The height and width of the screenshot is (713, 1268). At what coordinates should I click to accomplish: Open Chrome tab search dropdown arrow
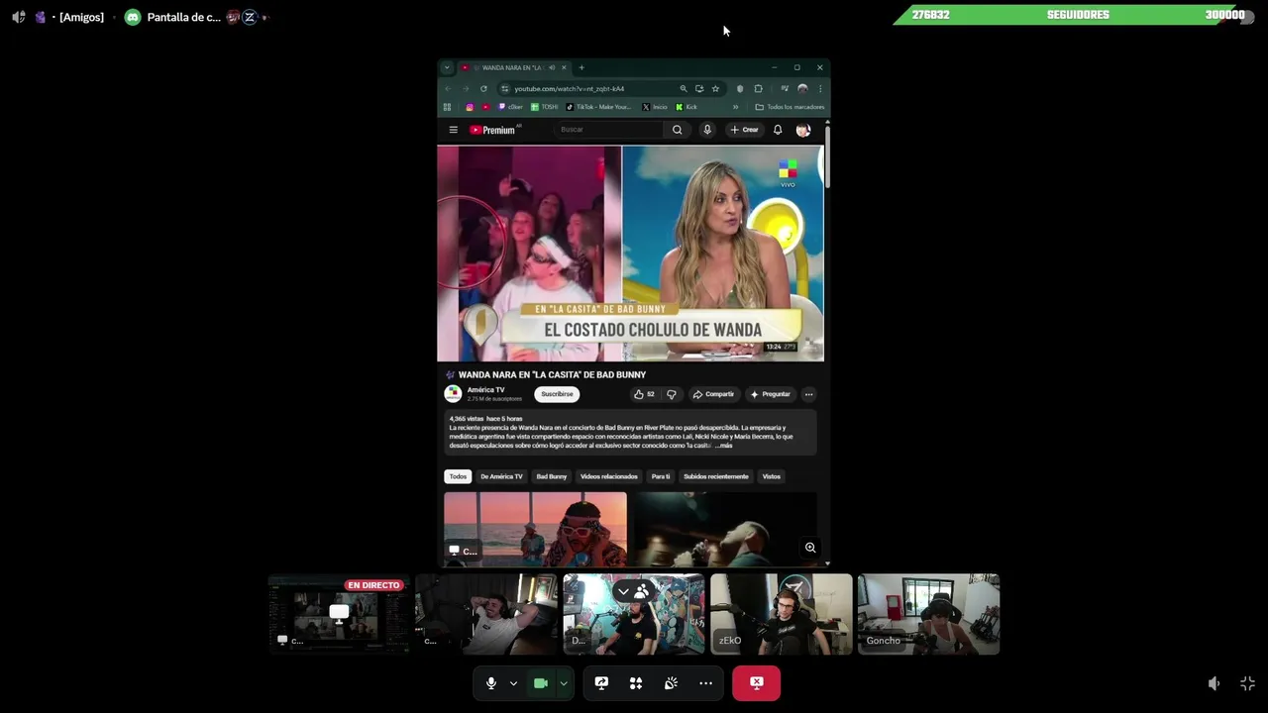[447, 67]
